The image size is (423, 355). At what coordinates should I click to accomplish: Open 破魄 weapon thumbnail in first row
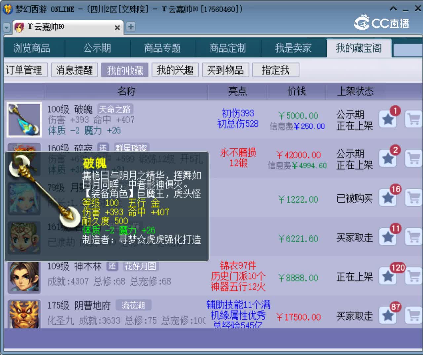24,119
